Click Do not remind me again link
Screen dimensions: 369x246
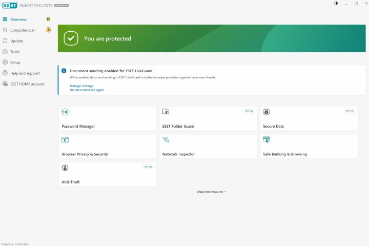point(87,90)
